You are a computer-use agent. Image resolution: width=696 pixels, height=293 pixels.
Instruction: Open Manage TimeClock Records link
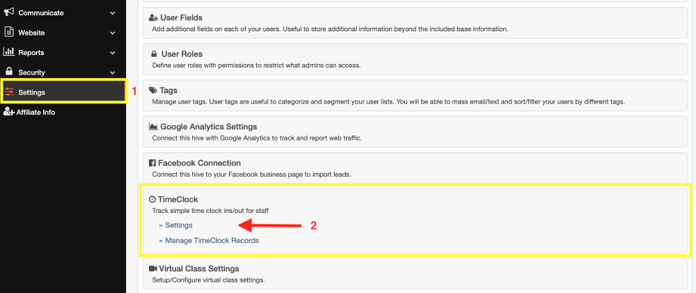click(212, 241)
